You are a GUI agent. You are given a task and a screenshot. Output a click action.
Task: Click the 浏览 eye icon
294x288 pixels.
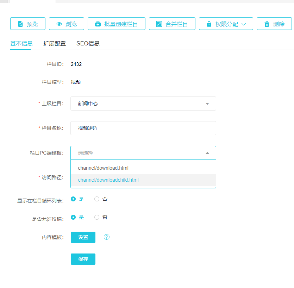point(59,24)
